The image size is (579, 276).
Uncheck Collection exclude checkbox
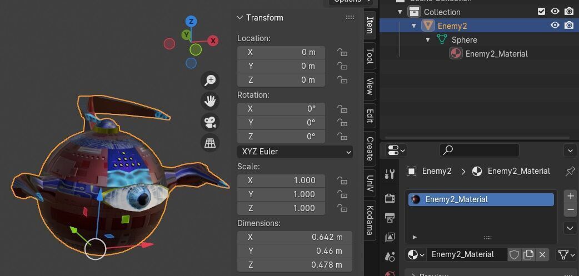[541, 12]
